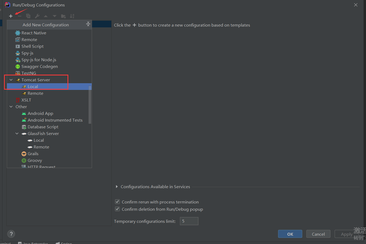Click the Sort configurations alphabetically icon
This screenshot has height=244, width=366.
[x=72, y=16]
